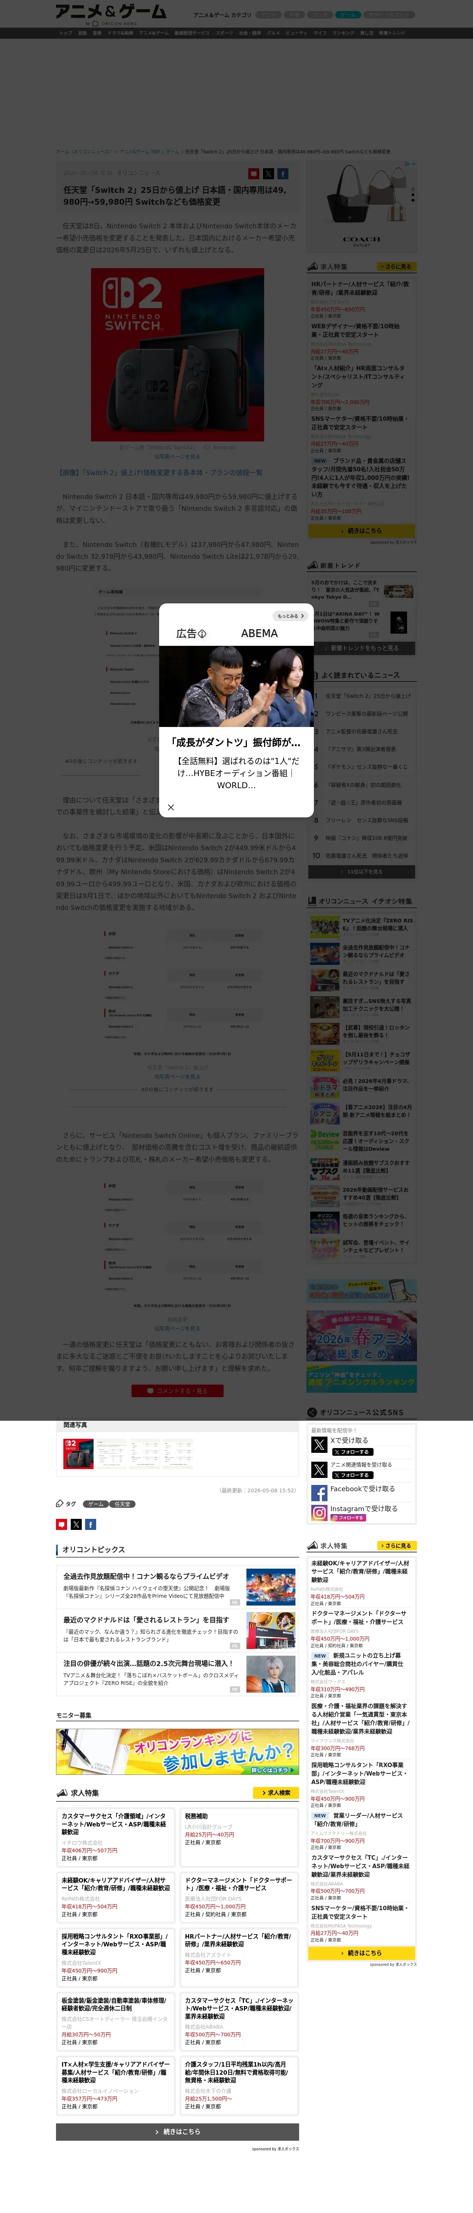
Task: Open 芸能 in the navigation bar
Action: coord(83,34)
